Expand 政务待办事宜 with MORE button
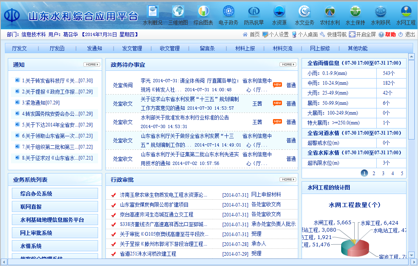418x266 pixels. point(288,65)
